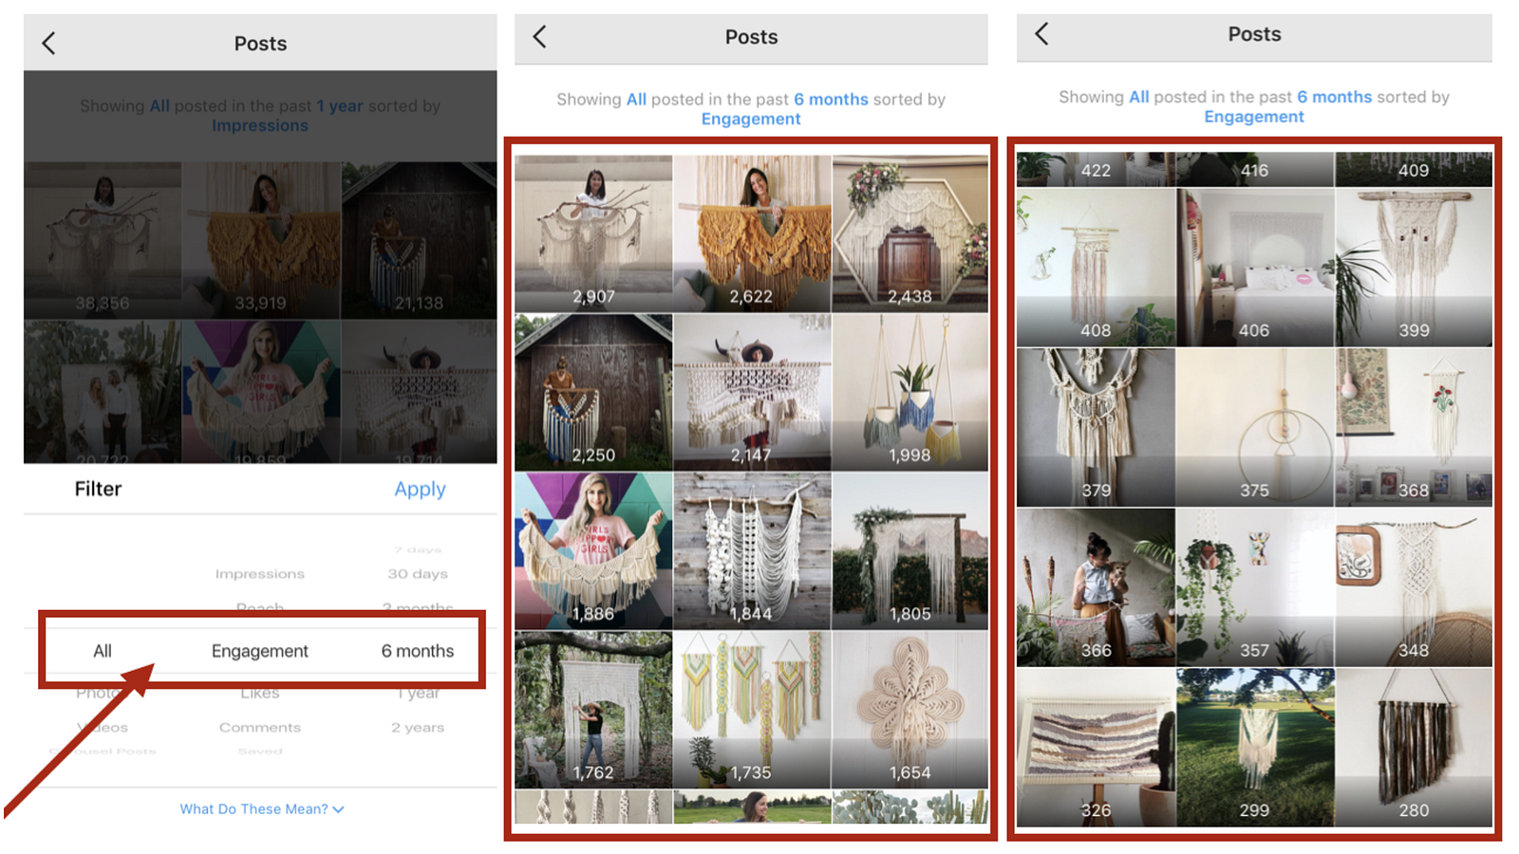Open the post with 2,438 engagements
The height and width of the screenshot is (854, 1519).
[910, 233]
